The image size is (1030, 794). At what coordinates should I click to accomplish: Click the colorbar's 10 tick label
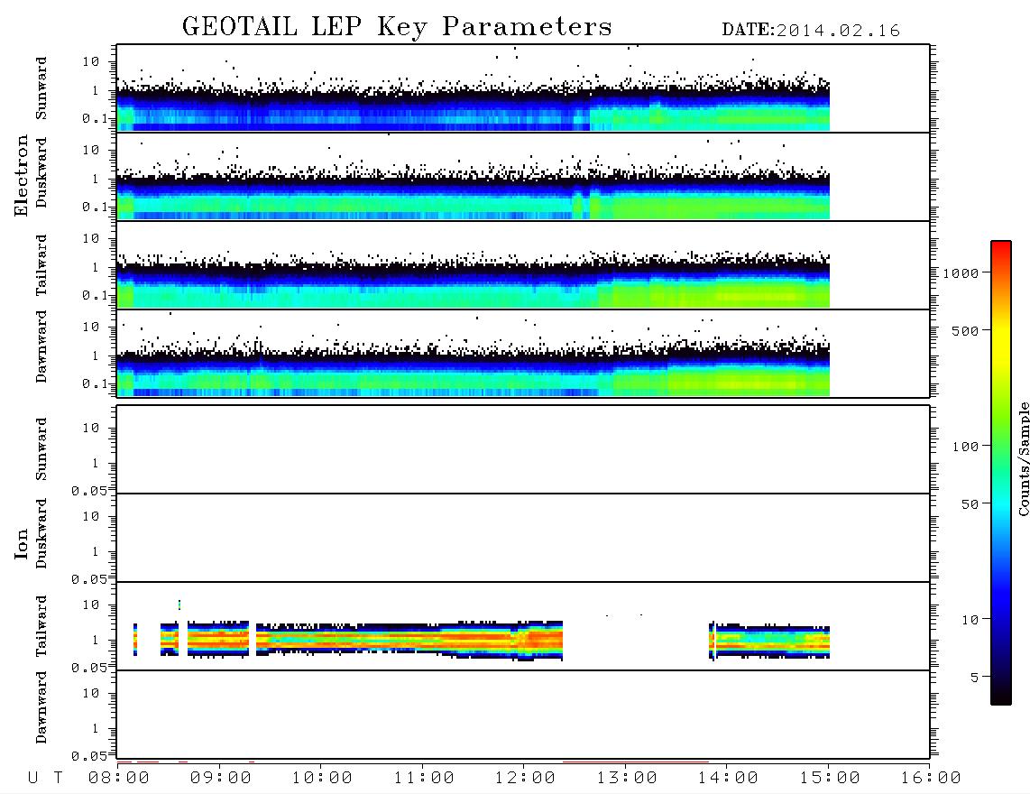[x=970, y=620]
